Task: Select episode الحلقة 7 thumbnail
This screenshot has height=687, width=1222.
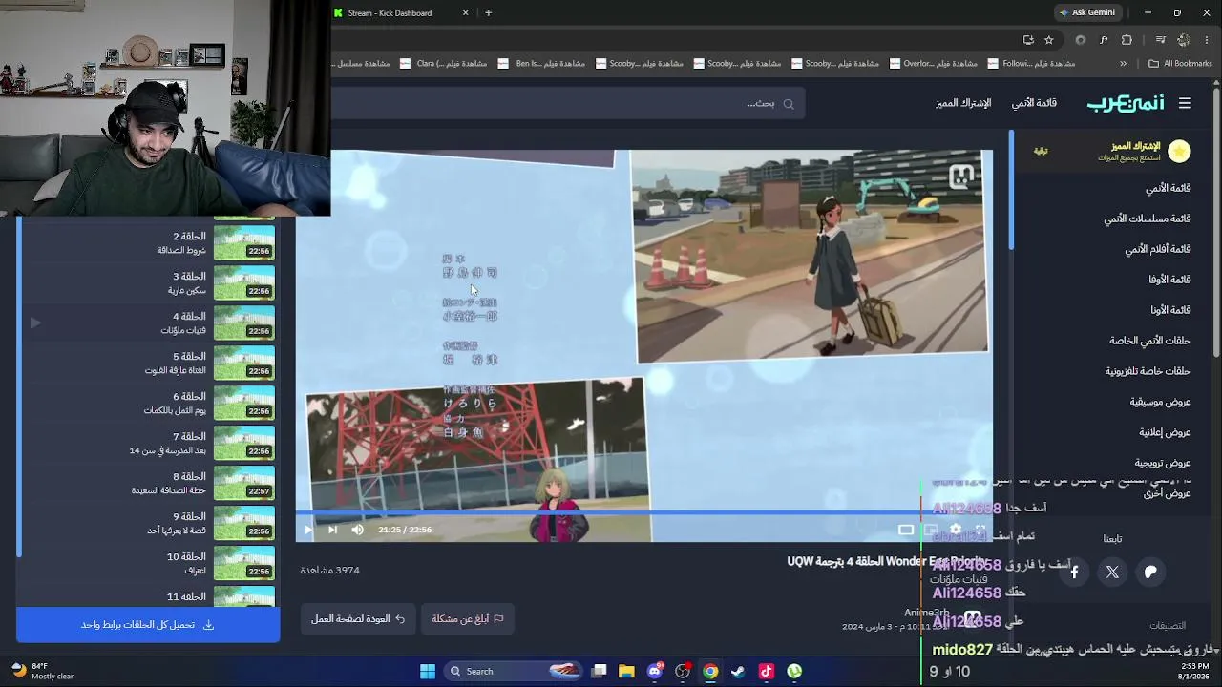Action: pyautogui.click(x=243, y=443)
